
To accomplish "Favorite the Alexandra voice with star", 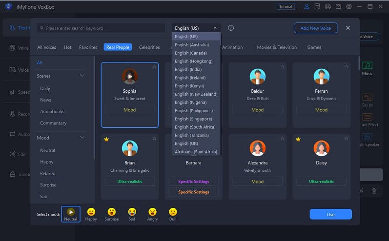I will 282,139.
